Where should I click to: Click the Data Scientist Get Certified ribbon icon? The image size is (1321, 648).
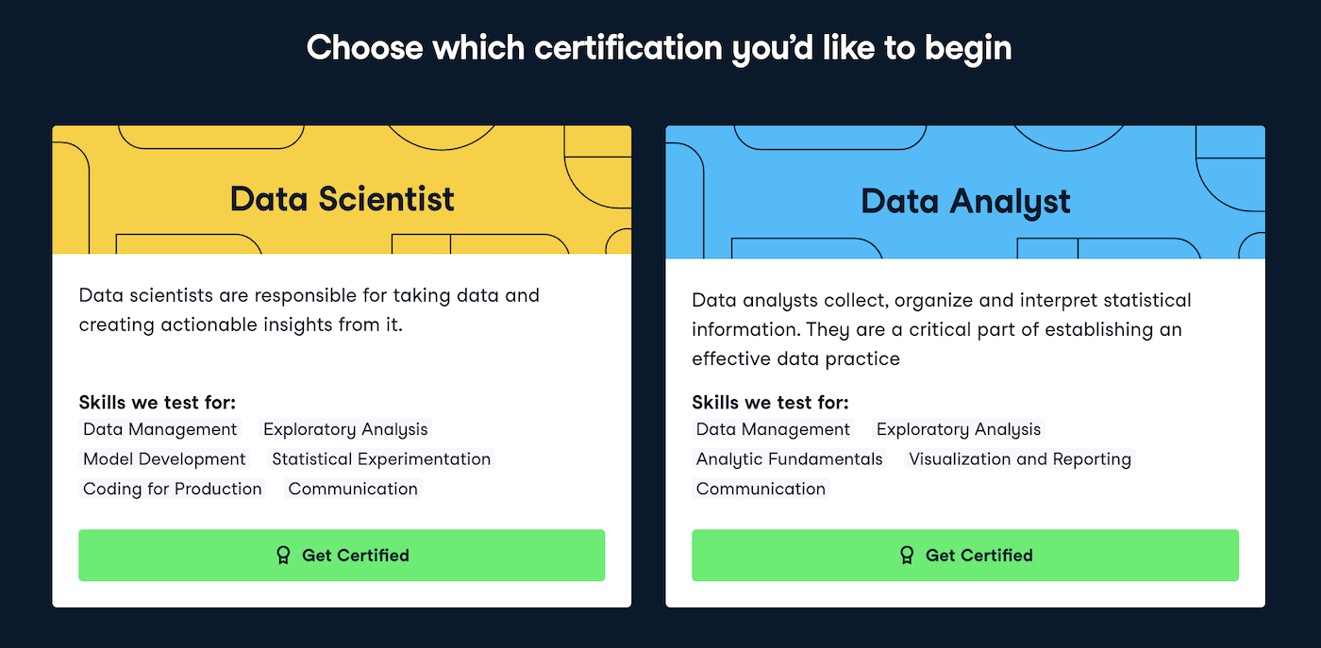pyautogui.click(x=282, y=556)
